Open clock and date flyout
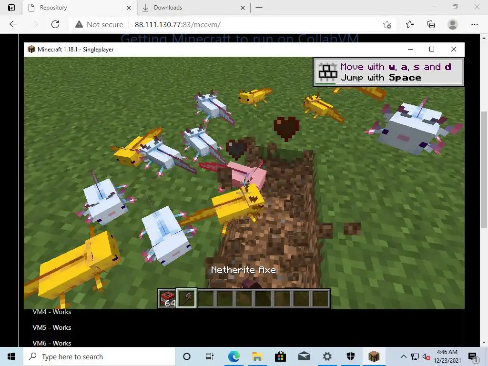 click(447, 356)
